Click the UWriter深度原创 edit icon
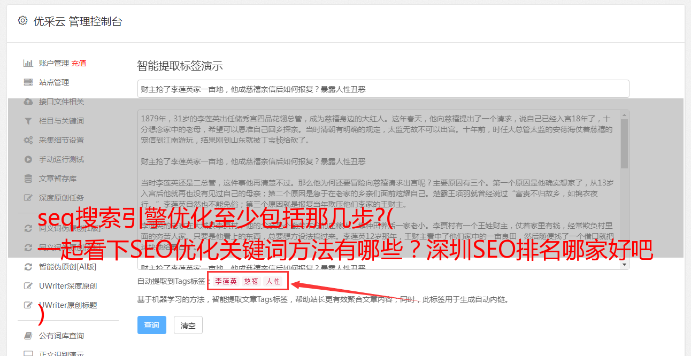This screenshot has width=691, height=356. point(28,286)
